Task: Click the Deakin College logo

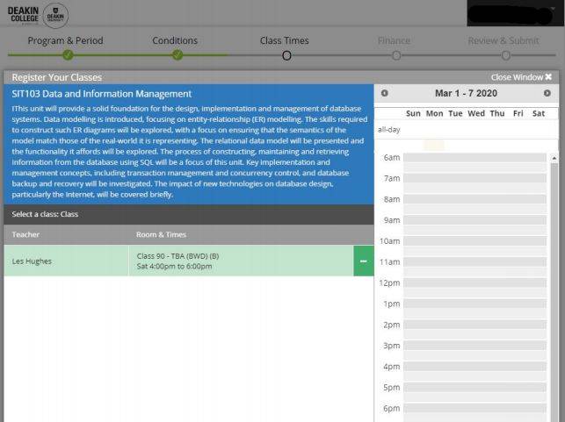Action: pos(24,15)
